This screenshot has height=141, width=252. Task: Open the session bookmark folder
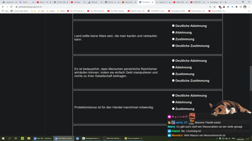(51, 11)
